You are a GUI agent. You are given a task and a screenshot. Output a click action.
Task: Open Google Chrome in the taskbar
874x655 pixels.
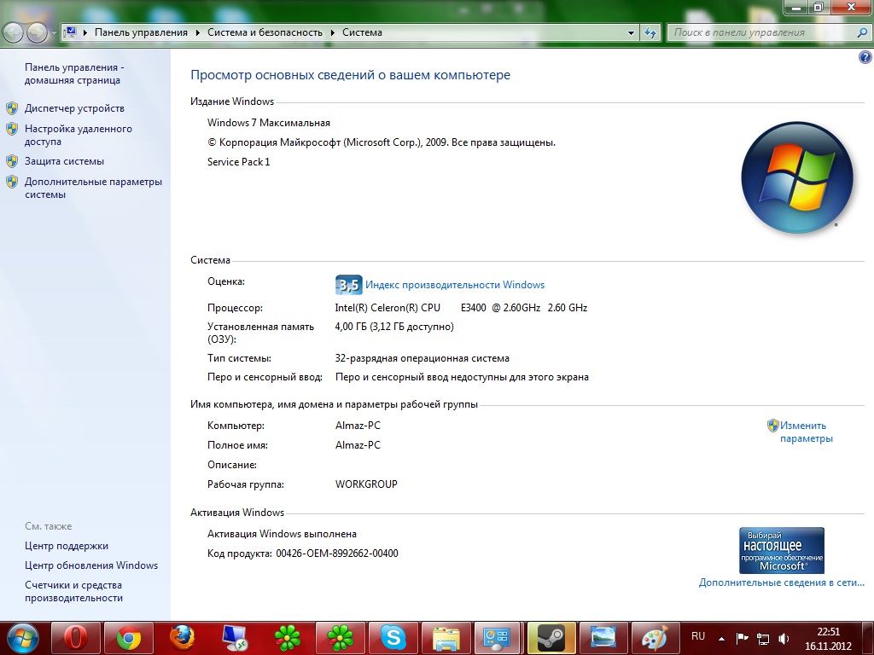pos(129,638)
